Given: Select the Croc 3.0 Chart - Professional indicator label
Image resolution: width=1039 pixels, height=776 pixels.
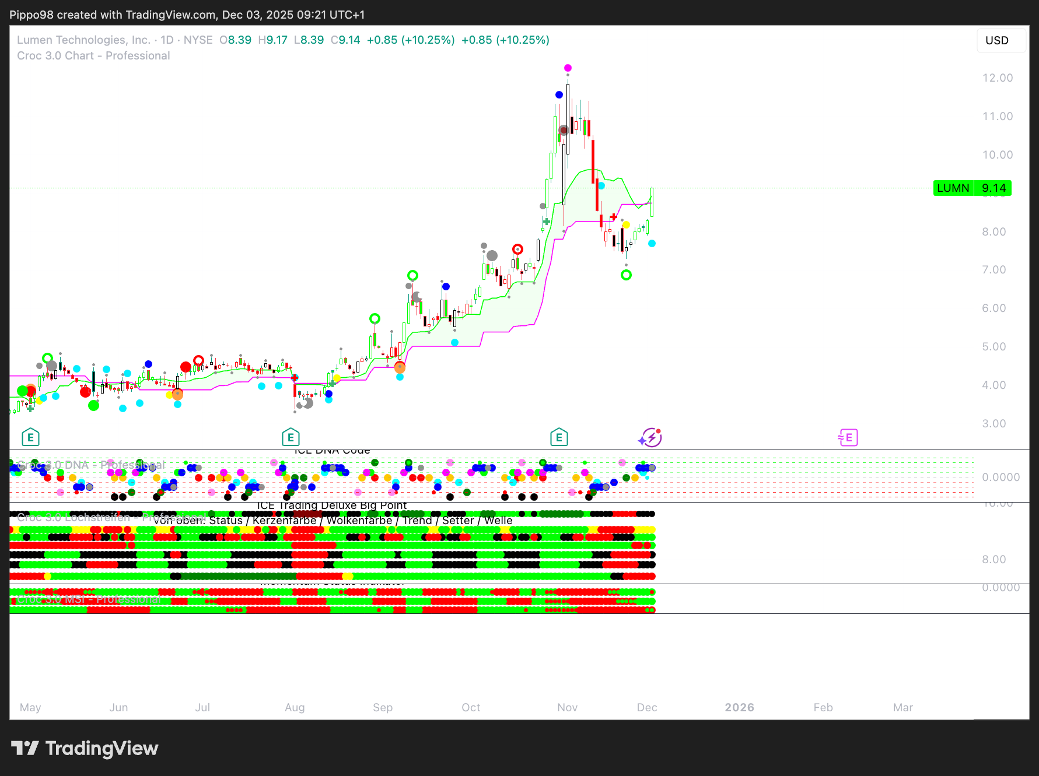Looking at the screenshot, I should pyautogui.click(x=93, y=56).
